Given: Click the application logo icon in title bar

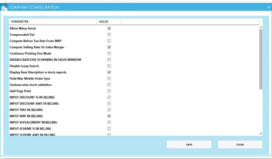Looking at the screenshot, I should tap(3, 7).
